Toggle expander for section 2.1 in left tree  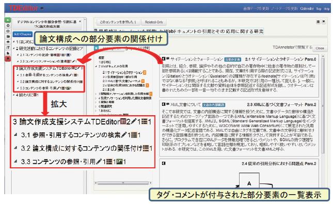(x=18, y=55)
